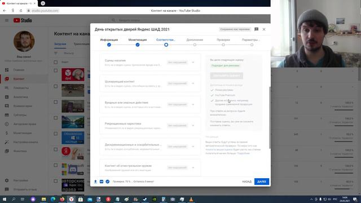Open VLC media player from the taskbar
Image resolution: width=361 pixels, height=203 pixels.
coord(191,199)
